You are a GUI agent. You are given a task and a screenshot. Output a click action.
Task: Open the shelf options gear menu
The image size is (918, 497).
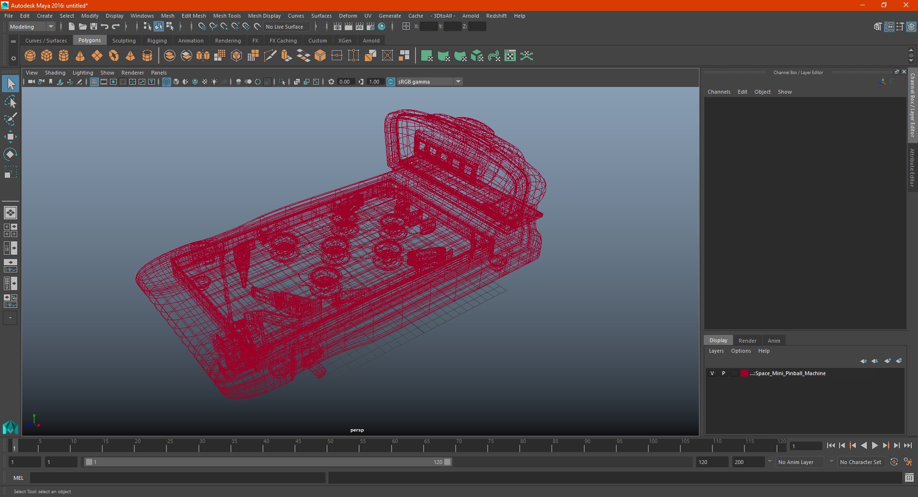click(13, 58)
